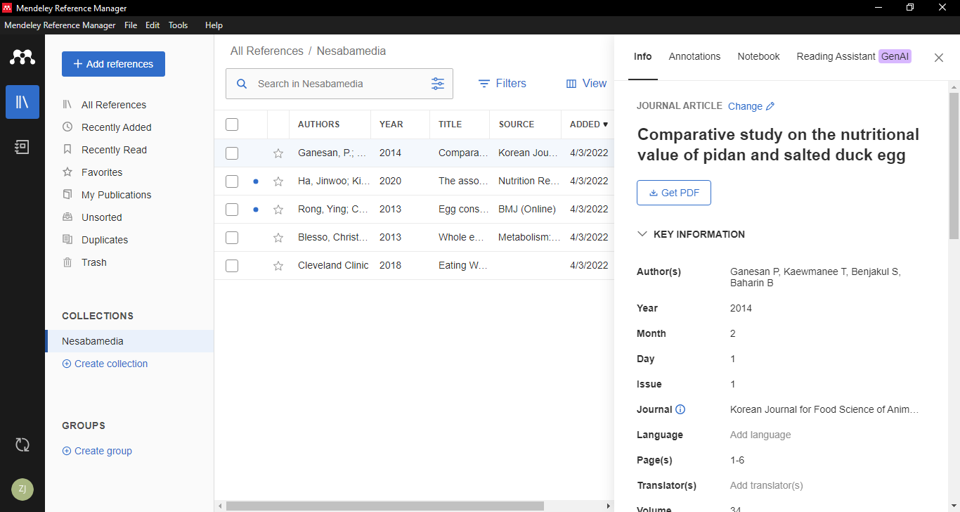Toggle the select-all references checkbox
This screenshot has width=960, height=512.
pos(232,124)
